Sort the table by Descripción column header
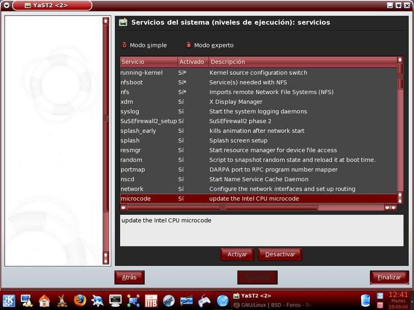414x310 pixels. click(x=302, y=62)
